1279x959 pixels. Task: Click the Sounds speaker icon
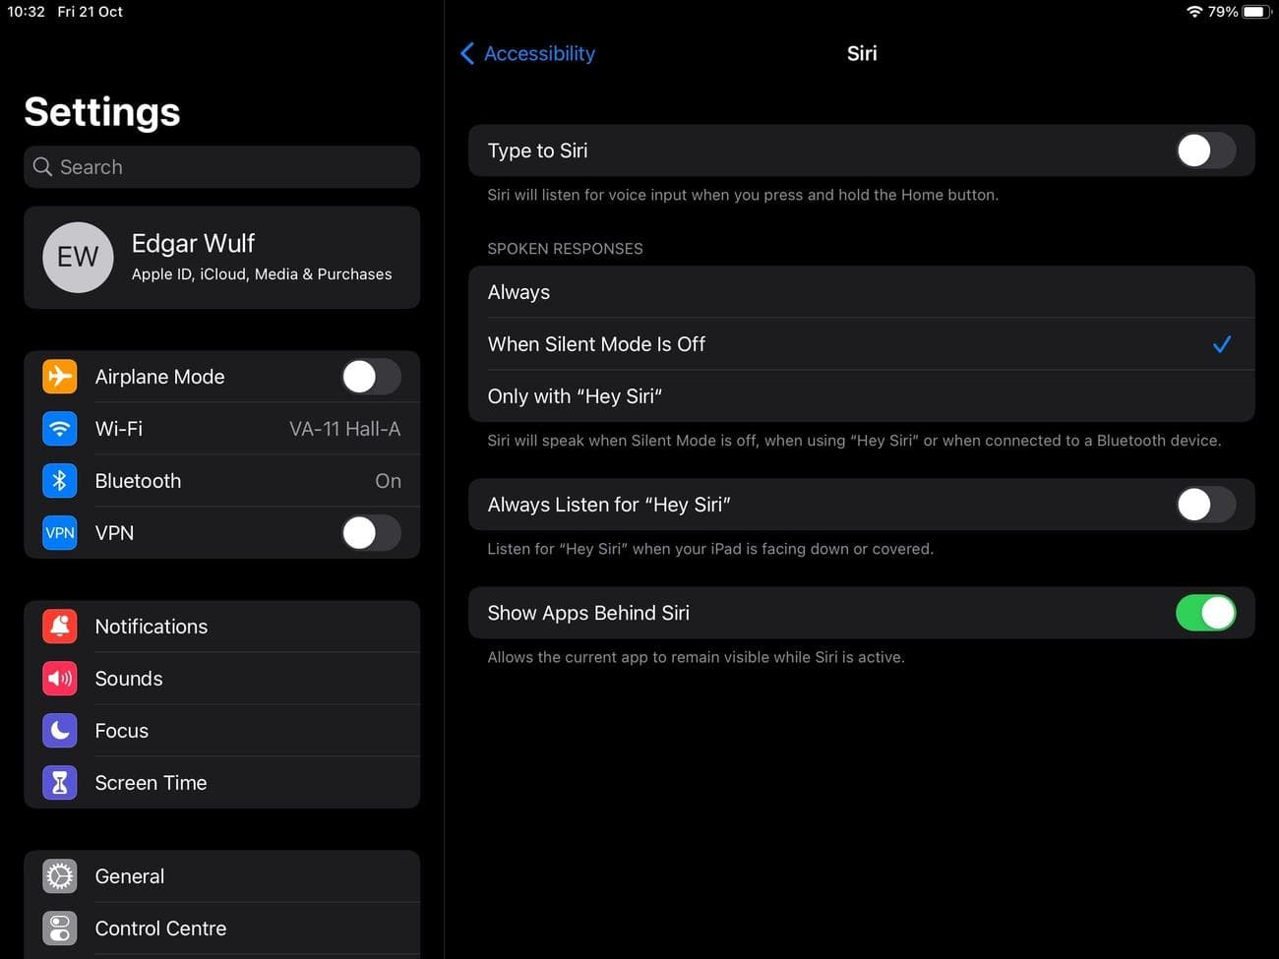[x=59, y=678]
